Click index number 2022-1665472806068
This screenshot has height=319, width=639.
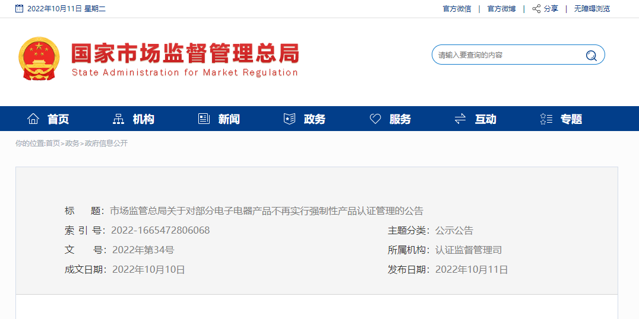pyautogui.click(x=160, y=230)
